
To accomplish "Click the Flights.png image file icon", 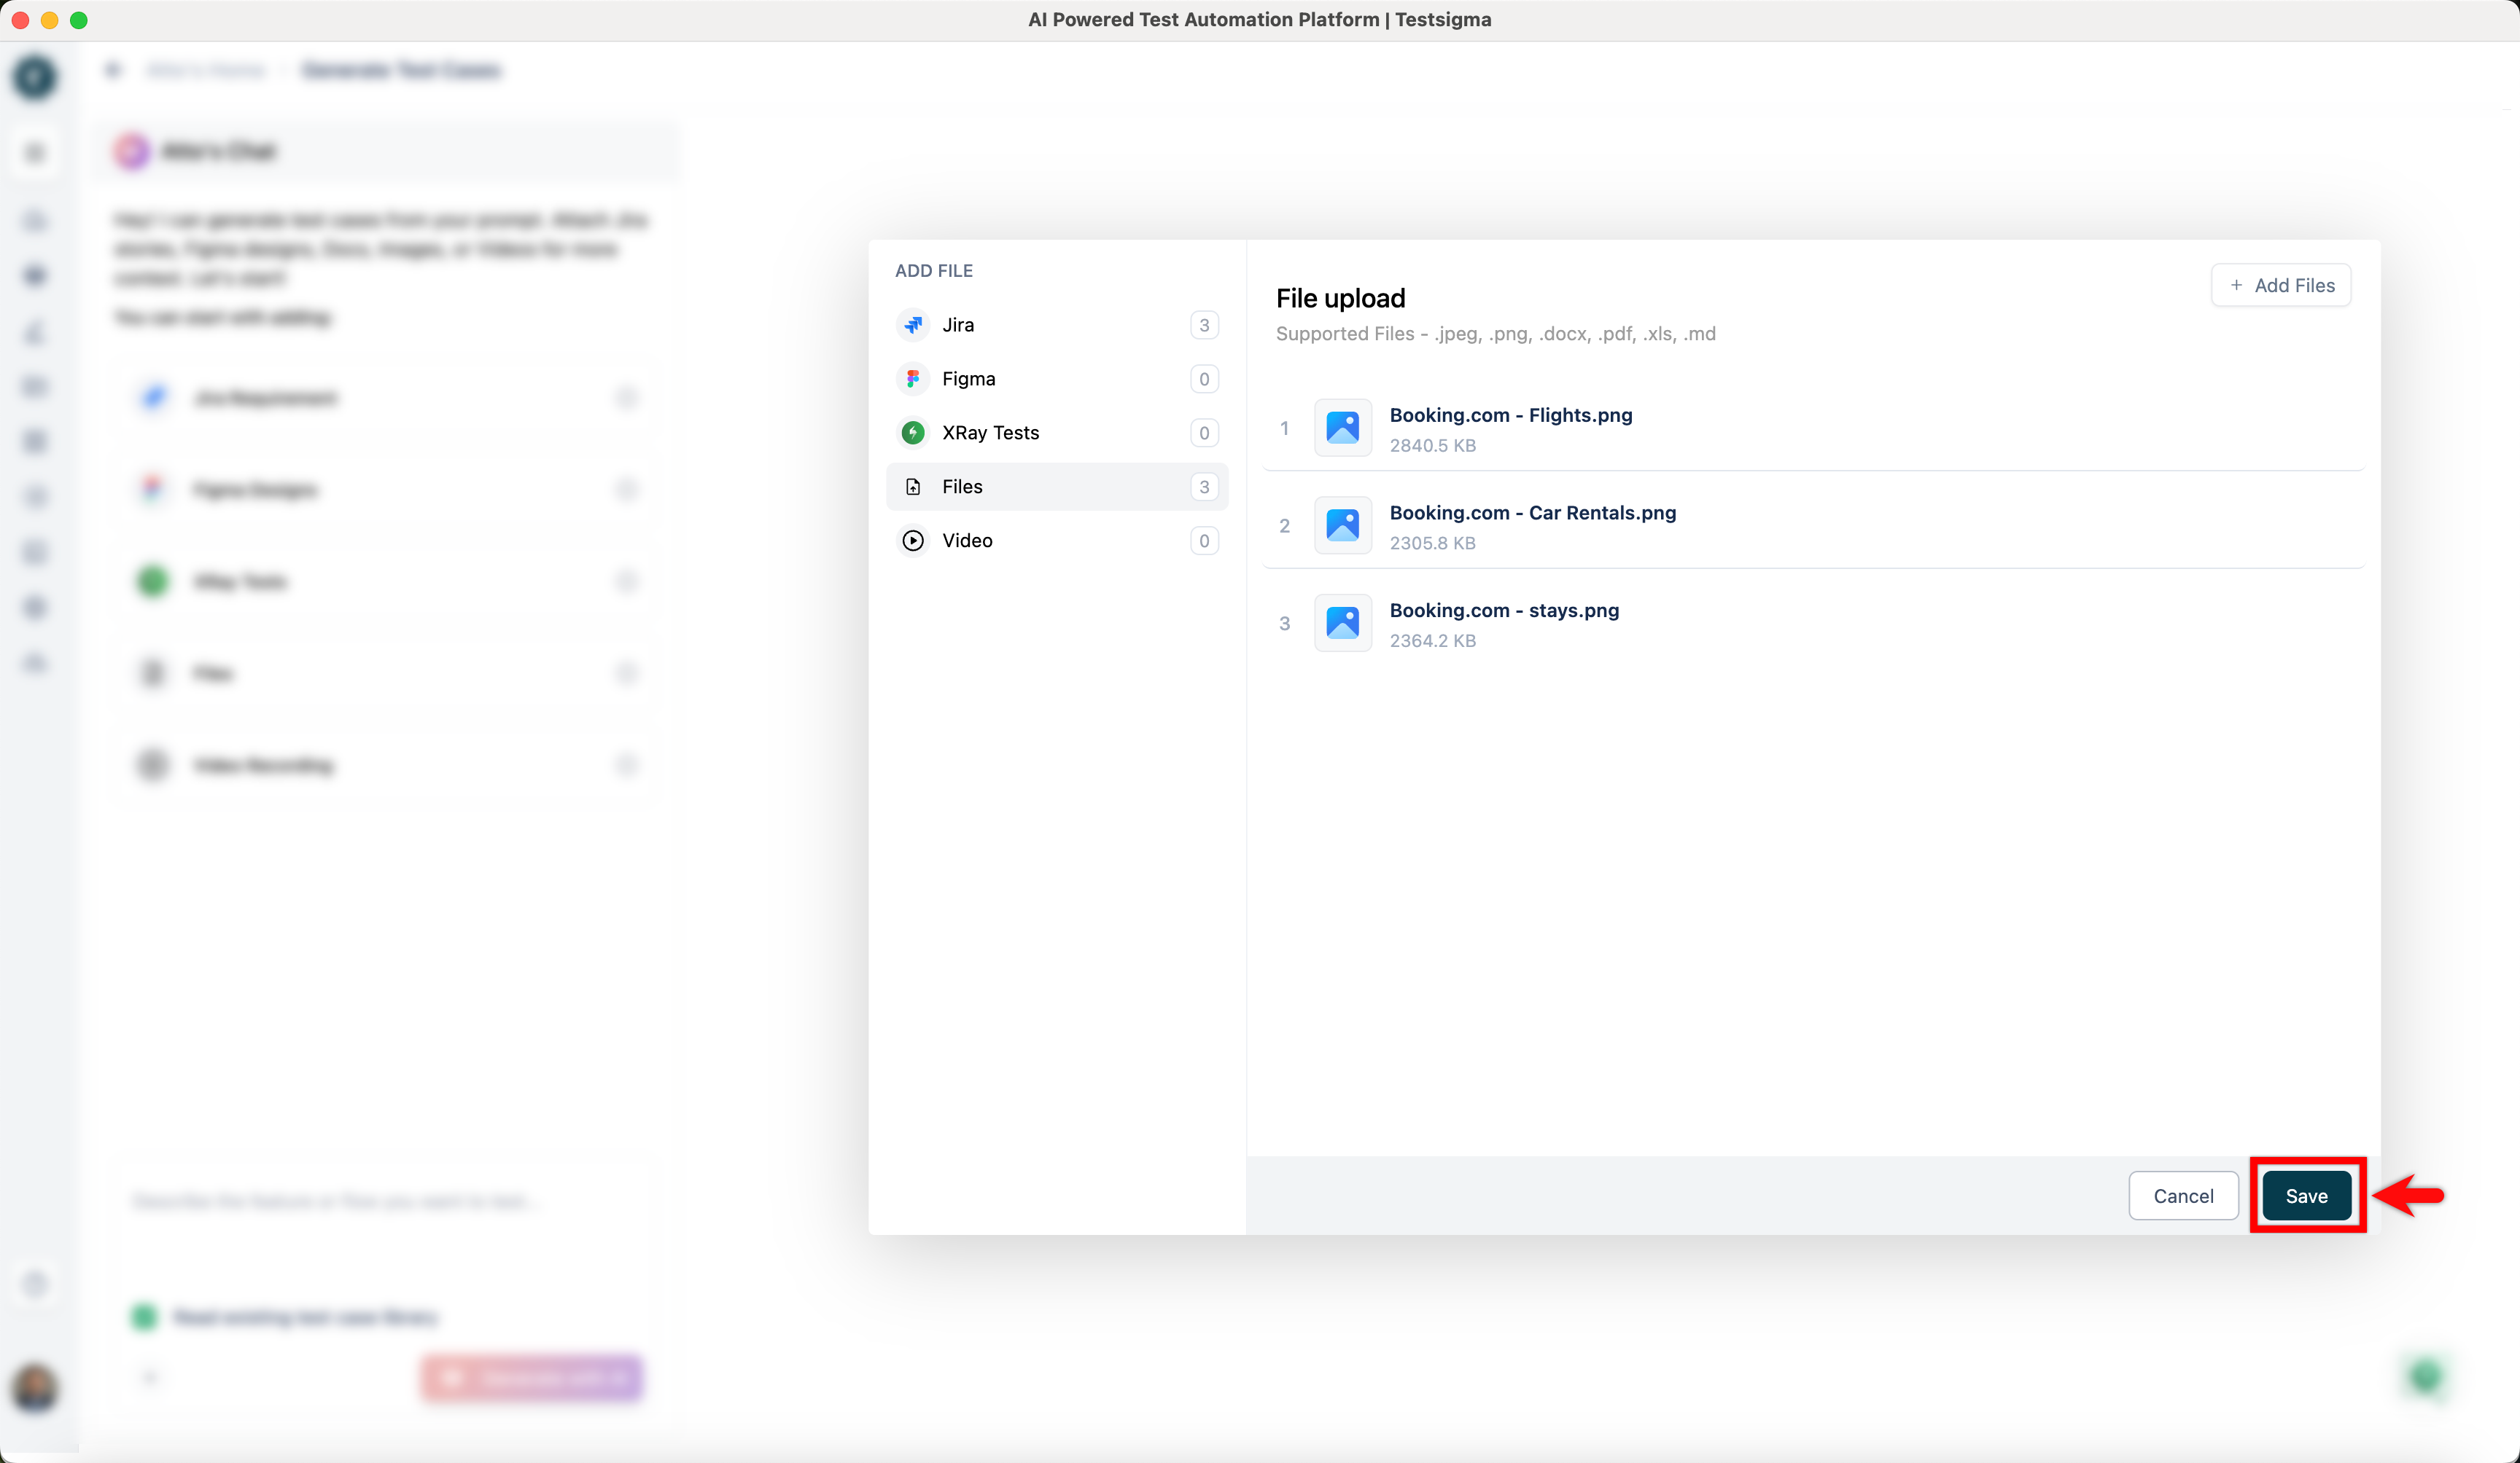I will point(1342,428).
